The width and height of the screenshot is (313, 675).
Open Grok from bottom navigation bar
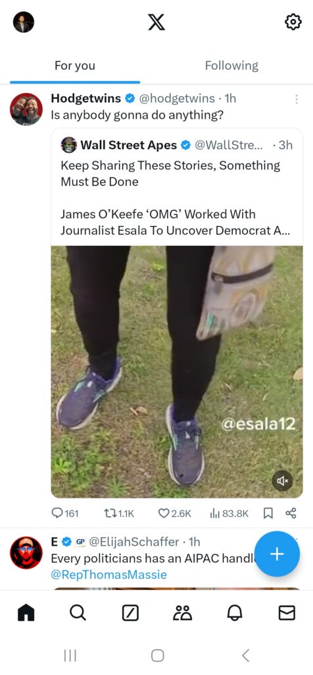tap(130, 612)
